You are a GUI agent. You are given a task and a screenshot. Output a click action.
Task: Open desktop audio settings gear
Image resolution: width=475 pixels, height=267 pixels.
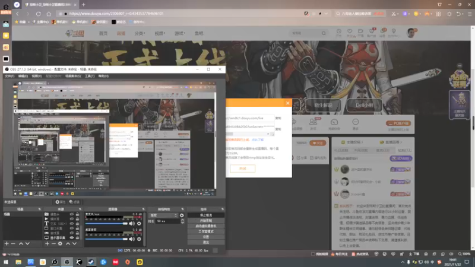pyautogui.click(x=139, y=239)
